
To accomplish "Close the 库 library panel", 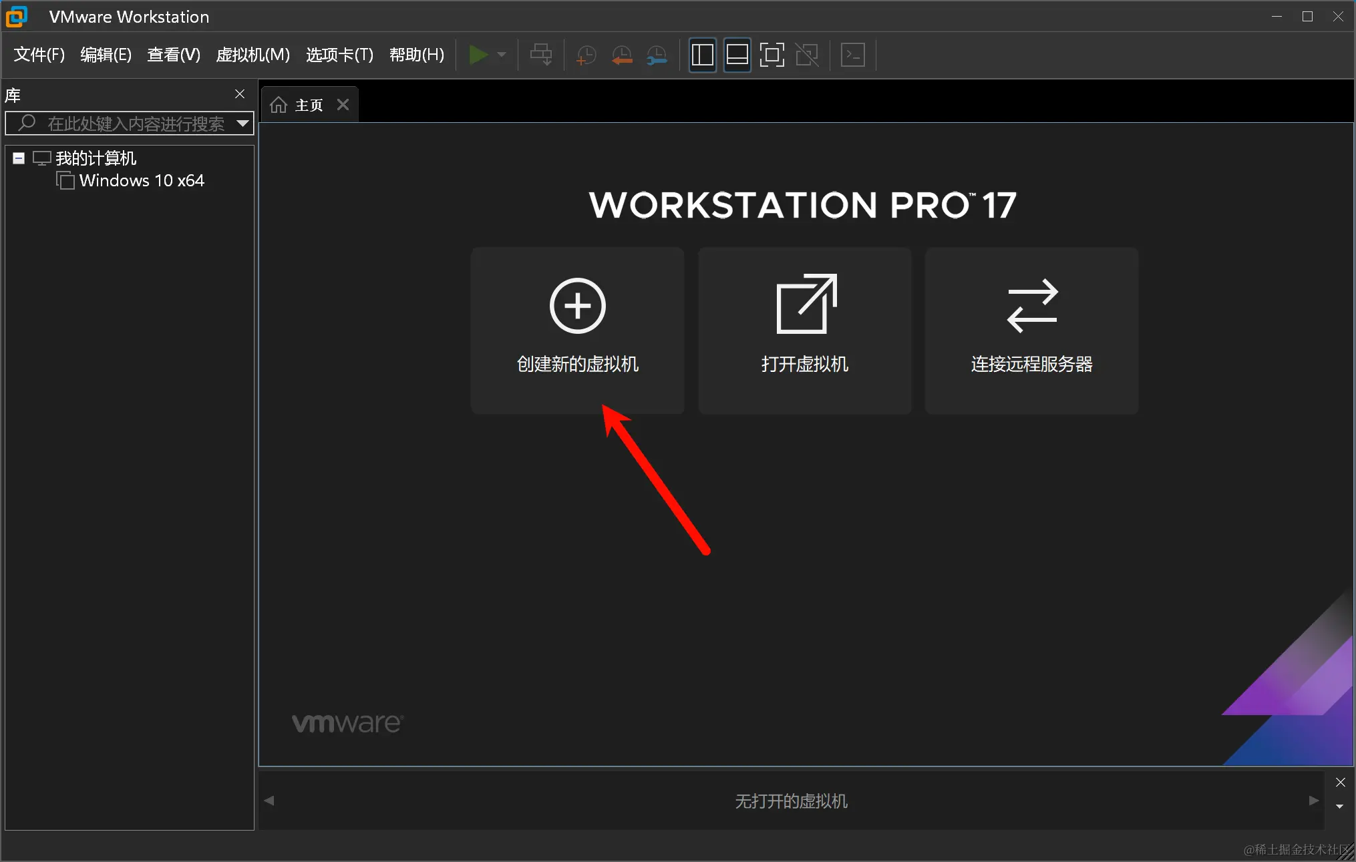I will click(x=240, y=94).
